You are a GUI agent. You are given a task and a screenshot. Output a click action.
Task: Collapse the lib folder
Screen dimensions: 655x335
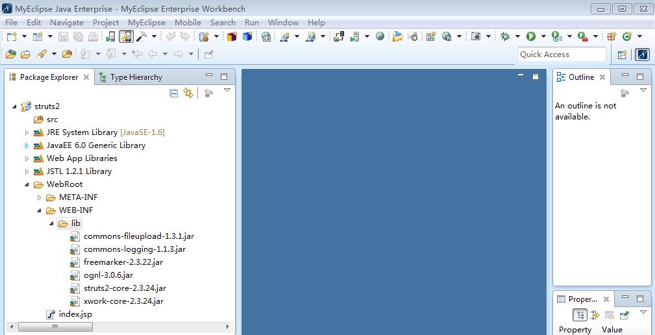click(51, 223)
